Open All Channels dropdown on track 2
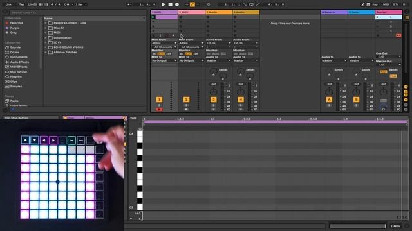Image resolution: width=412 pixels, height=231 pixels. point(192,47)
